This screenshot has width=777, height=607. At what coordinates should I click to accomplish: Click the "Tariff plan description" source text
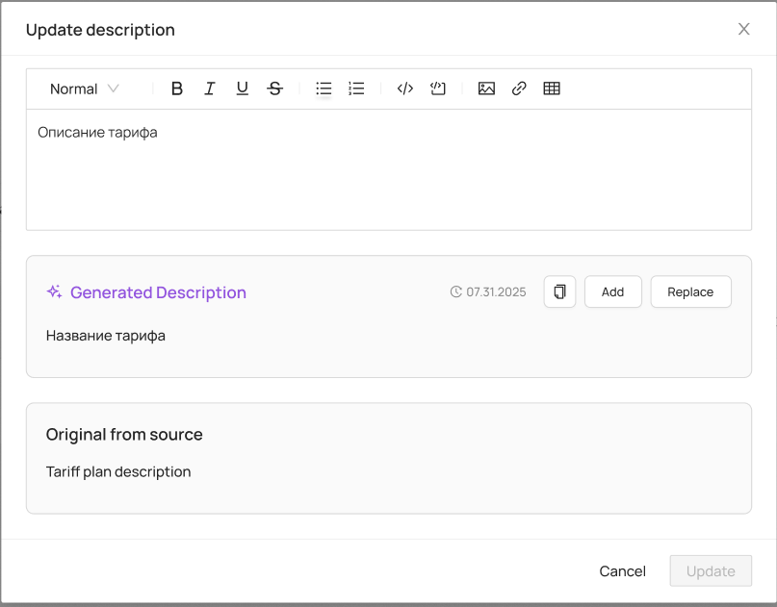tap(118, 471)
